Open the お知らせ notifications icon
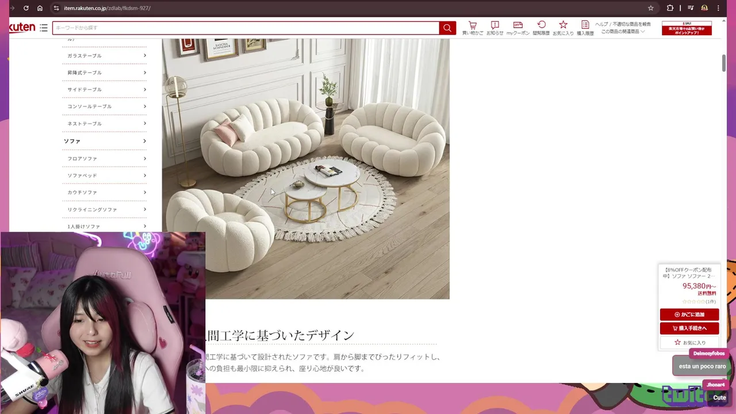736x414 pixels. pos(494,28)
